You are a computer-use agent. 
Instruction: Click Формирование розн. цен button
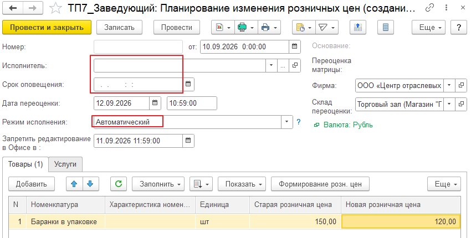pos(320,184)
